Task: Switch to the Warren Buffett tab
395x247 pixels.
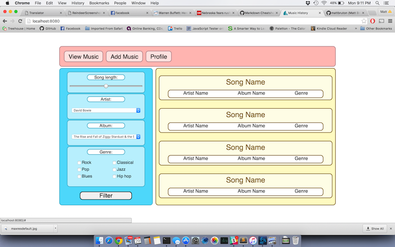Action: (172, 13)
